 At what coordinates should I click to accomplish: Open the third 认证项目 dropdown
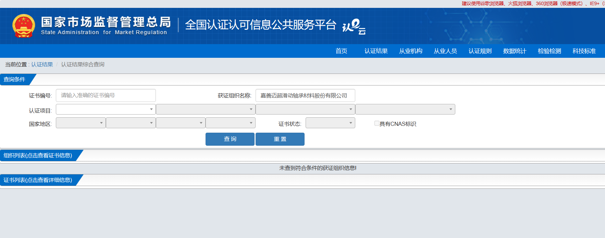pos(305,109)
